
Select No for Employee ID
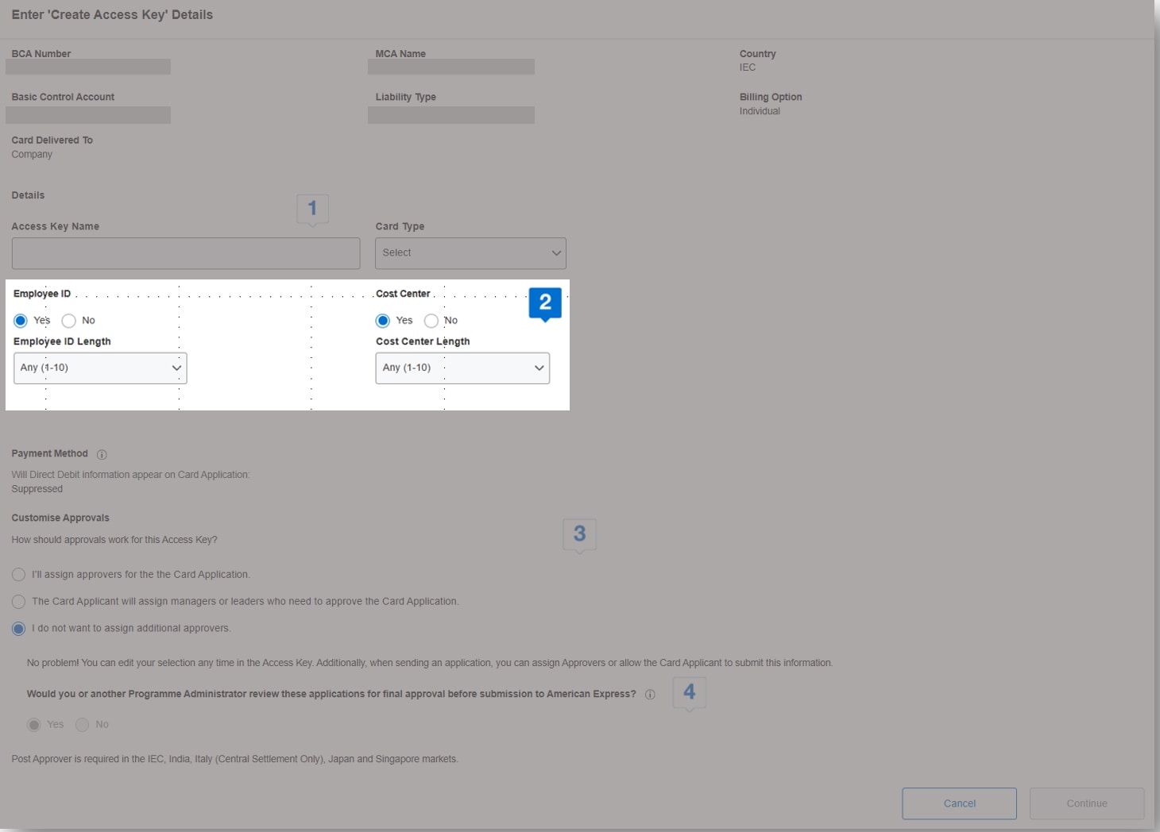pos(69,321)
